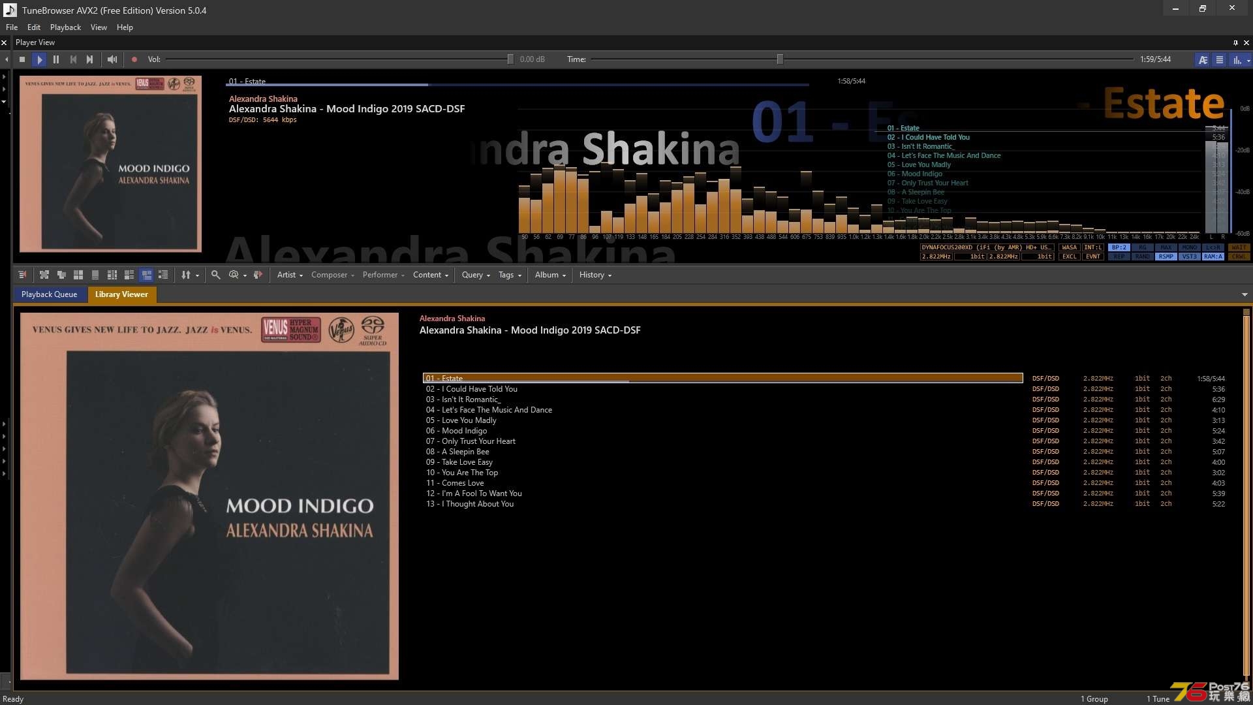This screenshot has height=705, width=1253.
Task: Click the highlighted album detail layout icon
Action: pos(146,275)
